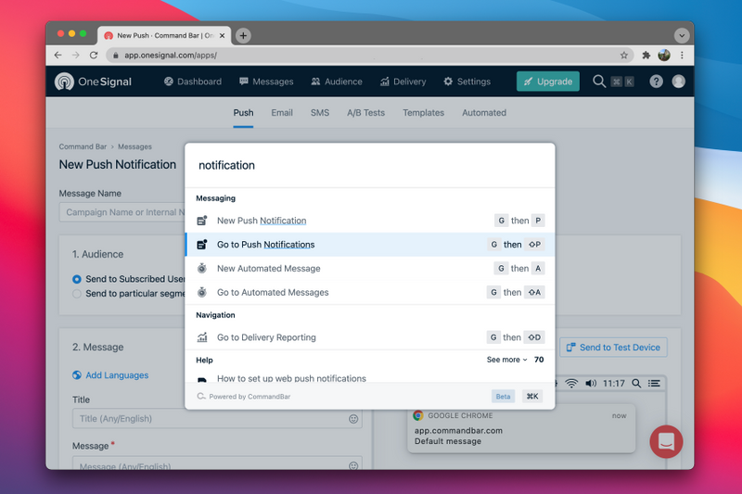The image size is (742, 494).
Task: Bookmark this page with the star icon
Action: (624, 56)
